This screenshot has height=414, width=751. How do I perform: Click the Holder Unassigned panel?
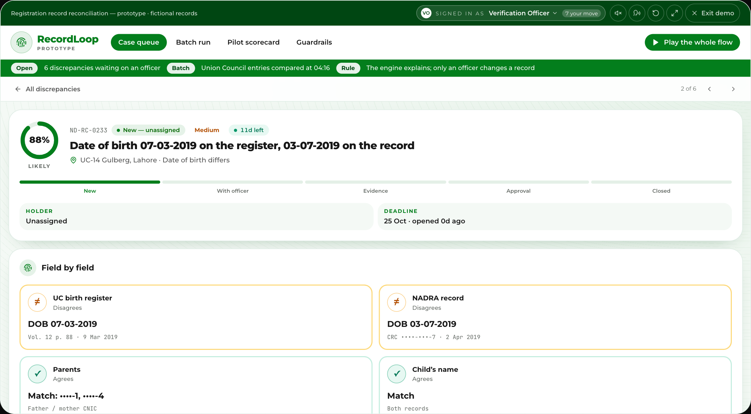[x=196, y=216]
